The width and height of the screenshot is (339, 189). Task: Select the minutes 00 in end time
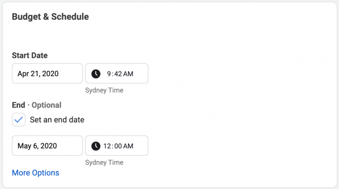tap(118, 146)
